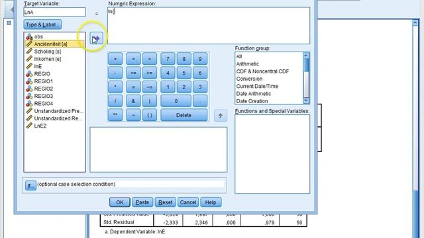
Task: Open the If case selection condition
Action: 30,185
